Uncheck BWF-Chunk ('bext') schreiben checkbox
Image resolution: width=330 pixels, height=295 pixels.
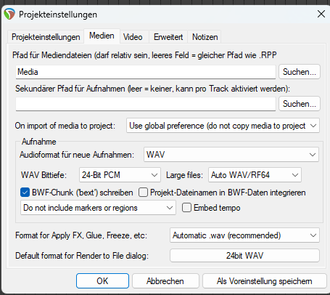(25, 193)
